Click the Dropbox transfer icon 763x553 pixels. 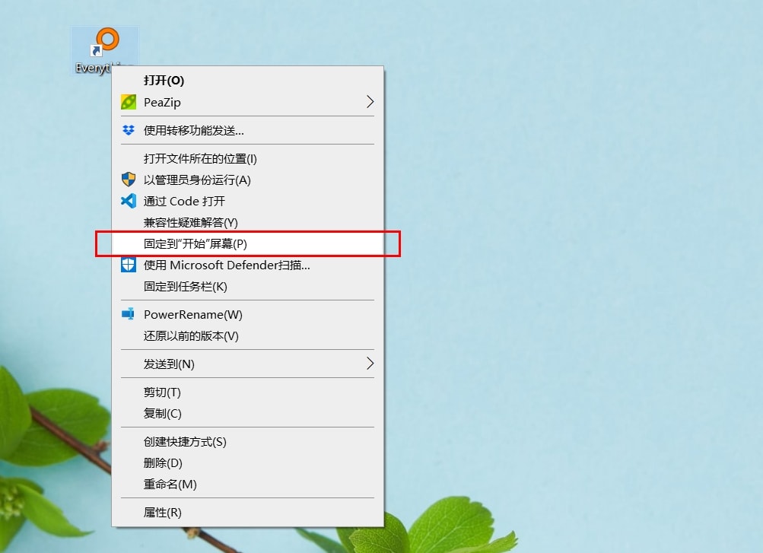click(x=129, y=130)
